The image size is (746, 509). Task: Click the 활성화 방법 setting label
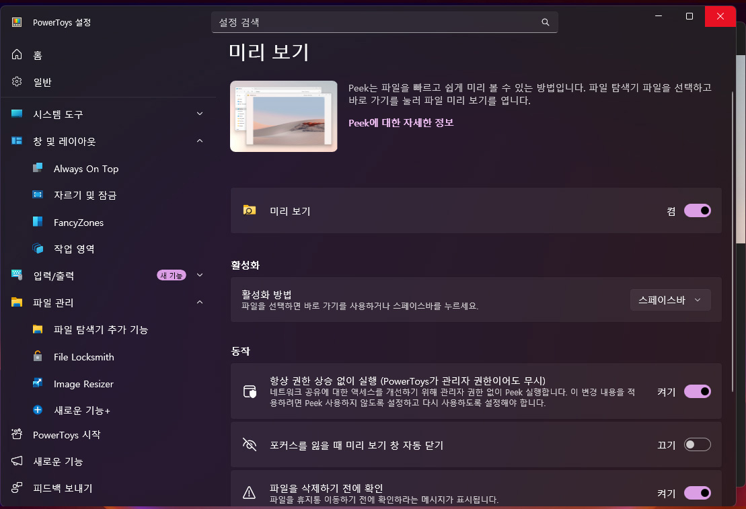266,295
